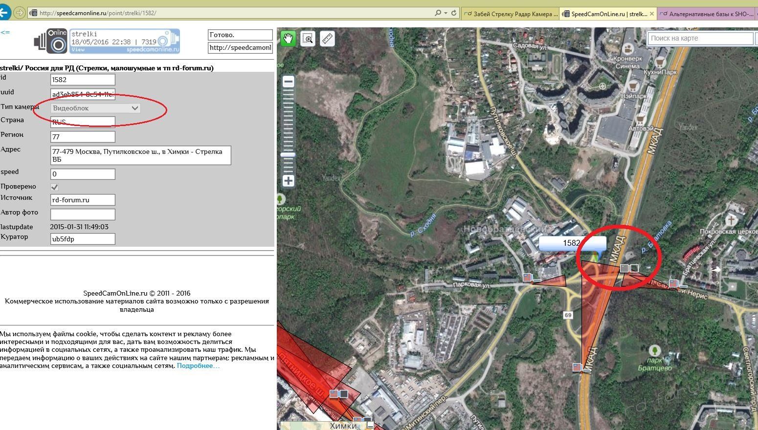The image size is (758, 430).
Task: Select the ruler distance measuring tool
Action: (x=327, y=38)
